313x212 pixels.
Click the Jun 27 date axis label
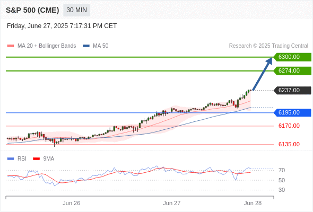click(172, 203)
